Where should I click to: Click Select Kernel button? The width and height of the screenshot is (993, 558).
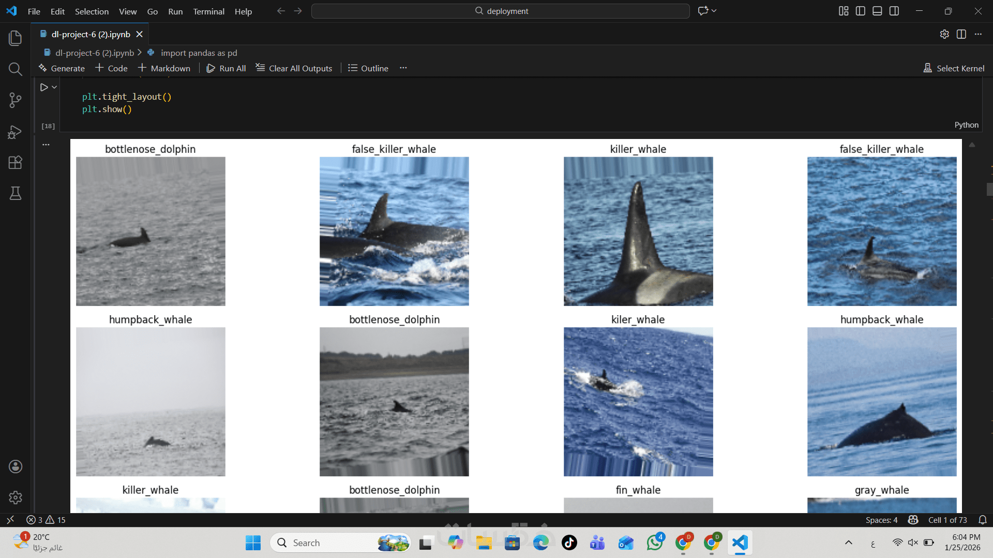pyautogui.click(x=954, y=68)
